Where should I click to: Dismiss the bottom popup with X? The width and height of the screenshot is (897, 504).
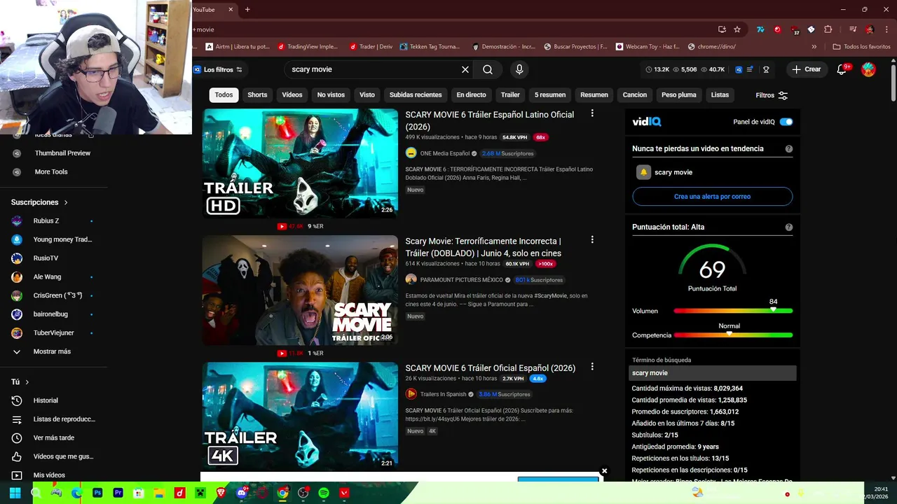pos(604,471)
